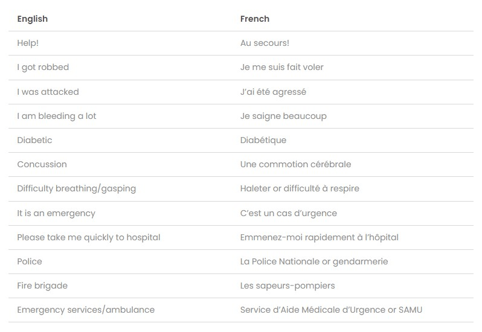Click 'I got robbed' phrase
The height and width of the screenshot is (332, 482).
(43, 67)
